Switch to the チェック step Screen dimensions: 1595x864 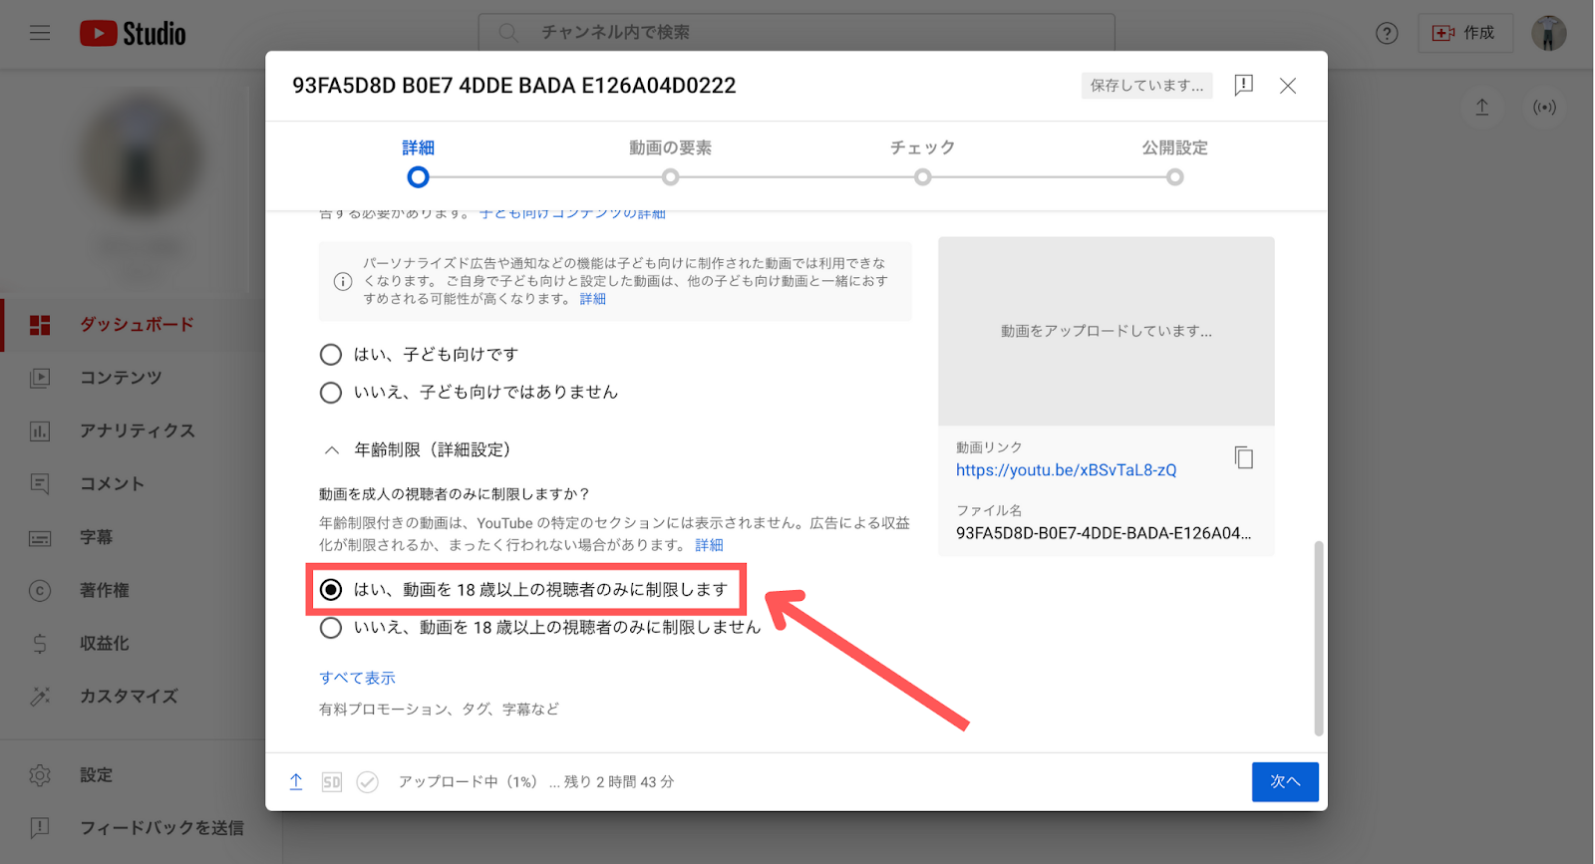[x=923, y=161]
